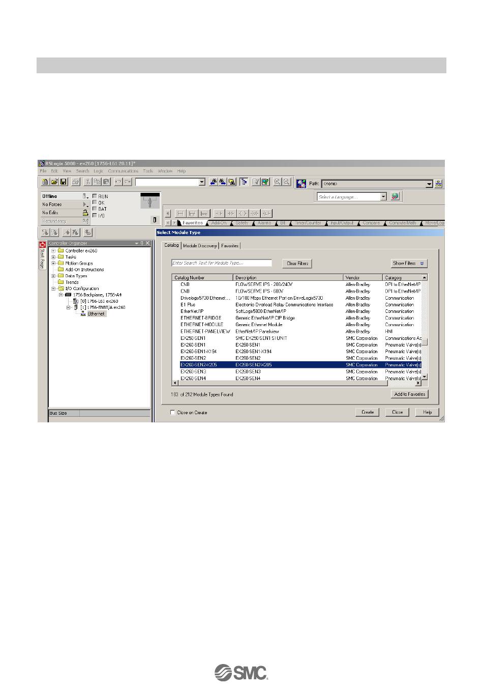Switch to the Module Discovery tab

[x=200, y=246]
